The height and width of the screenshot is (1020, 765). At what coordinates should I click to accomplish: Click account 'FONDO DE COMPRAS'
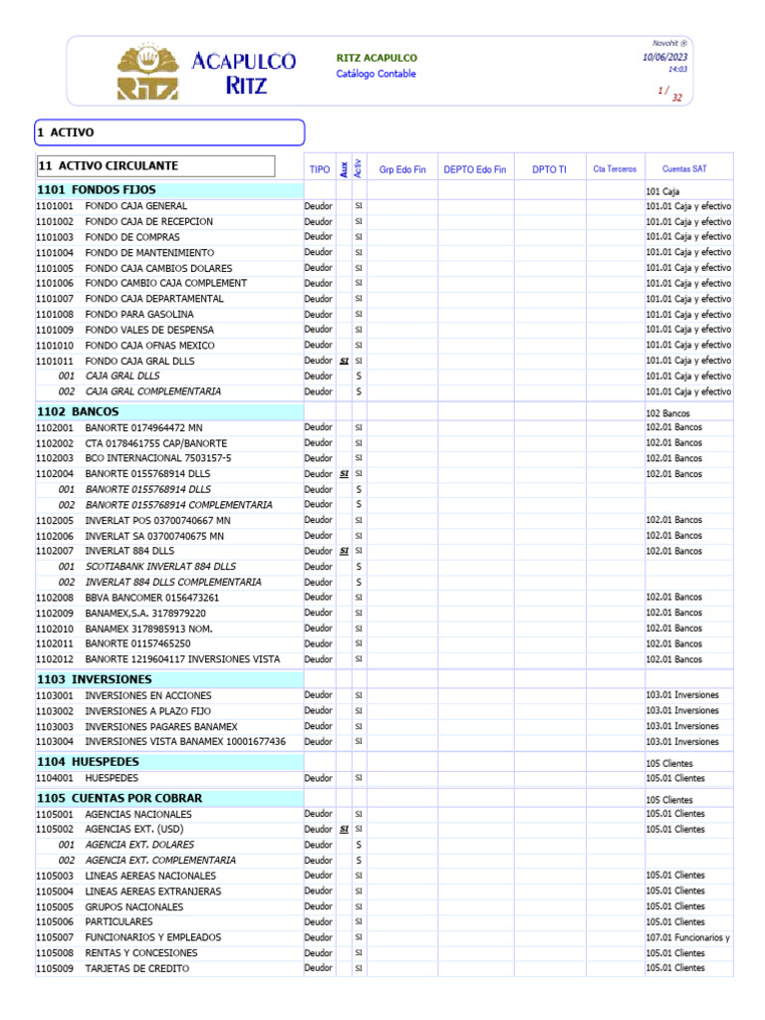[132, 237]
